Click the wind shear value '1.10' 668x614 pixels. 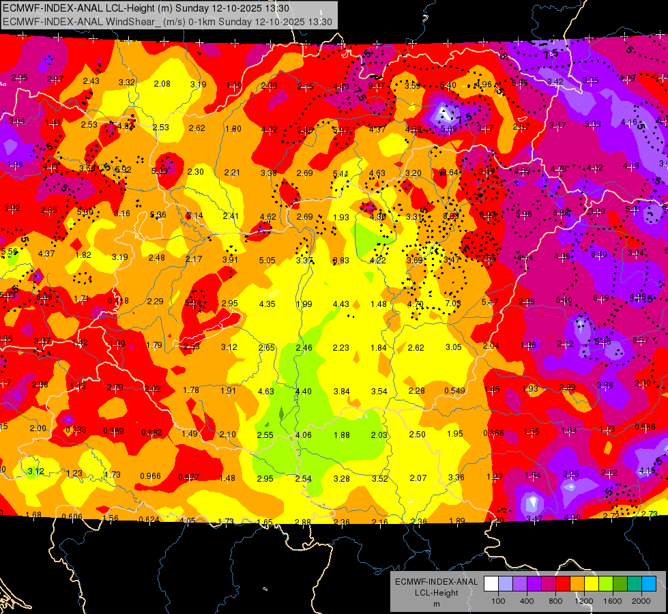[x=234, y=85]
